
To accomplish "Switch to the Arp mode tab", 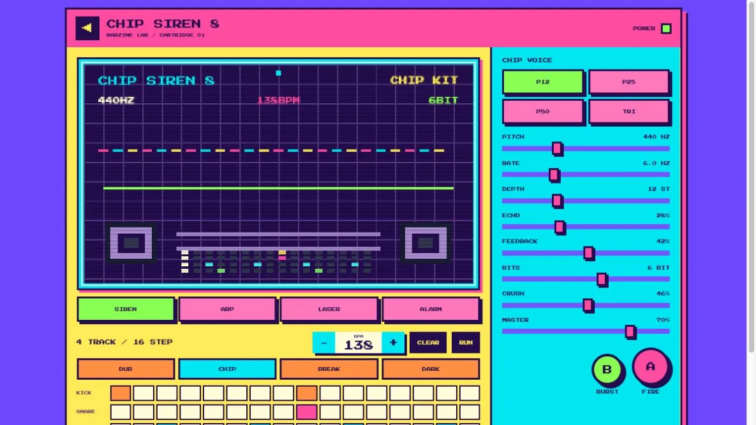I will [x=227, y=309].
